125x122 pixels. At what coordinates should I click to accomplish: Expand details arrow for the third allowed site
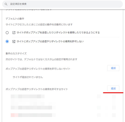[99, 107]
